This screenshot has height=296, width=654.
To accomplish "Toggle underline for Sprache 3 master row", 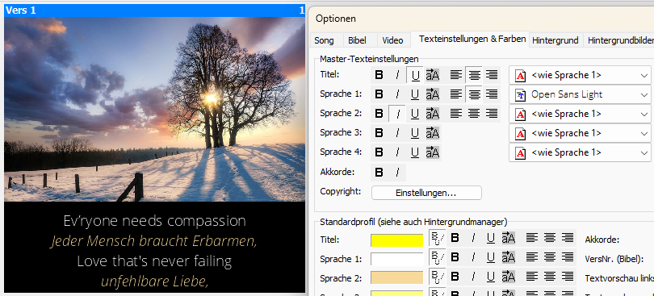I will pyautogui.click(x=415, y=133).
